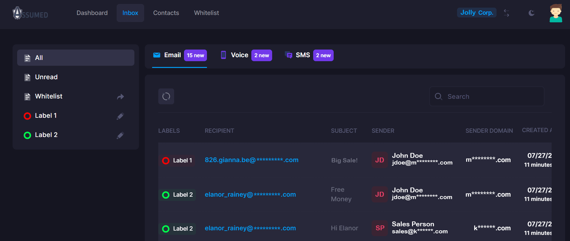
Task: Click into the Search field
Action: [487, 96]
